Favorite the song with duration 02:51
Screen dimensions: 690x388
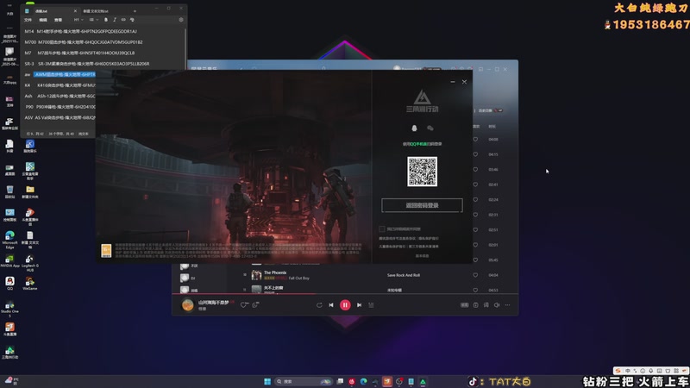475,229
